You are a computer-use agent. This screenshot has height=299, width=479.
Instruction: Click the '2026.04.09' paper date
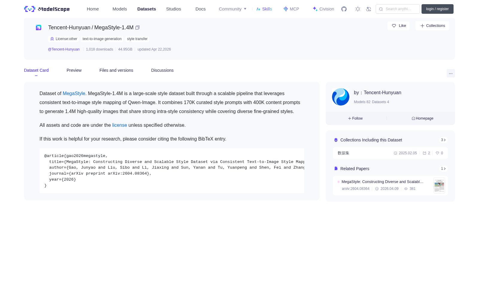coord(389,189)
